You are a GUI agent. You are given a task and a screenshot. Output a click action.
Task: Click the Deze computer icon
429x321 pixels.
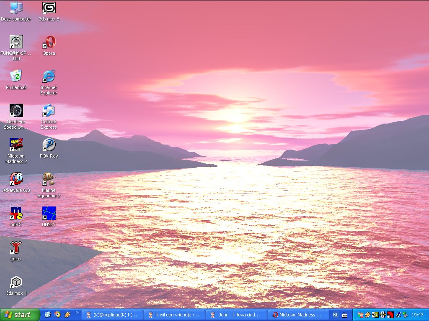[x=16, y=8]
